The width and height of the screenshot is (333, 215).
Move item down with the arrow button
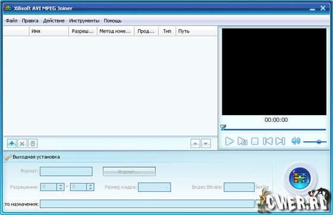[206, 144]
